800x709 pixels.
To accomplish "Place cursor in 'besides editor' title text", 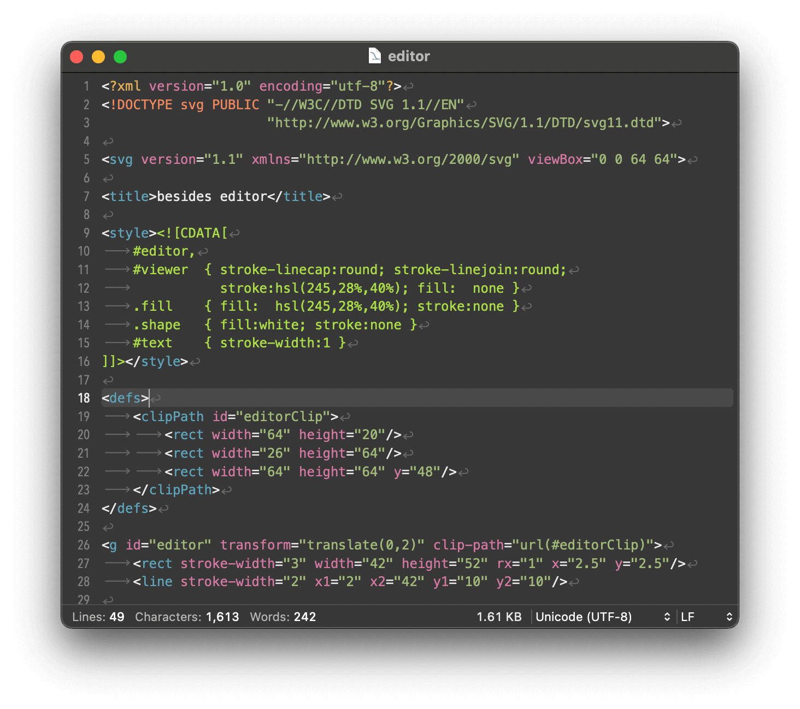I will (x=212, y=197).
